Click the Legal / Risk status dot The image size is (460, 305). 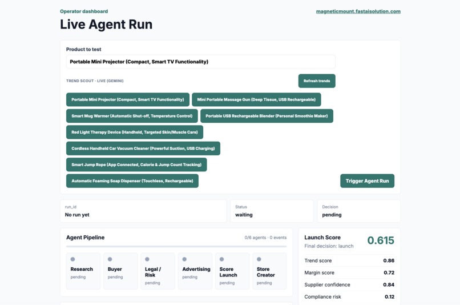click(x=147, y=259)
